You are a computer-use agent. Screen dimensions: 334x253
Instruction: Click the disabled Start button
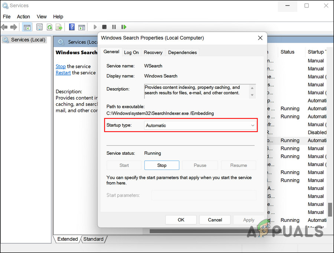pyautogui.click(x=124, y=165)
